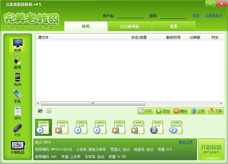Select the PSP device category
Screen dimensions: 228x164
[x=18, y=130]
